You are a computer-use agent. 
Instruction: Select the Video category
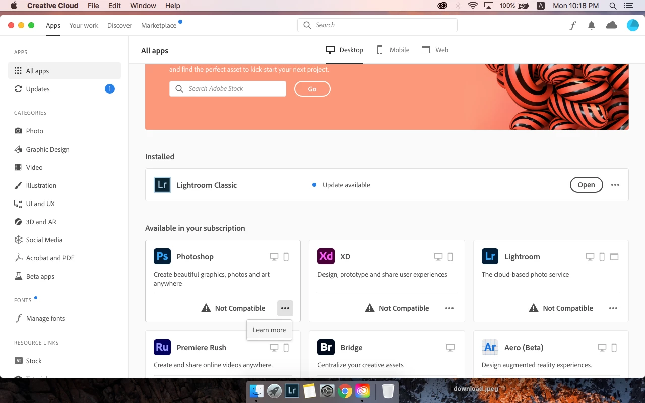click(64, 167)
